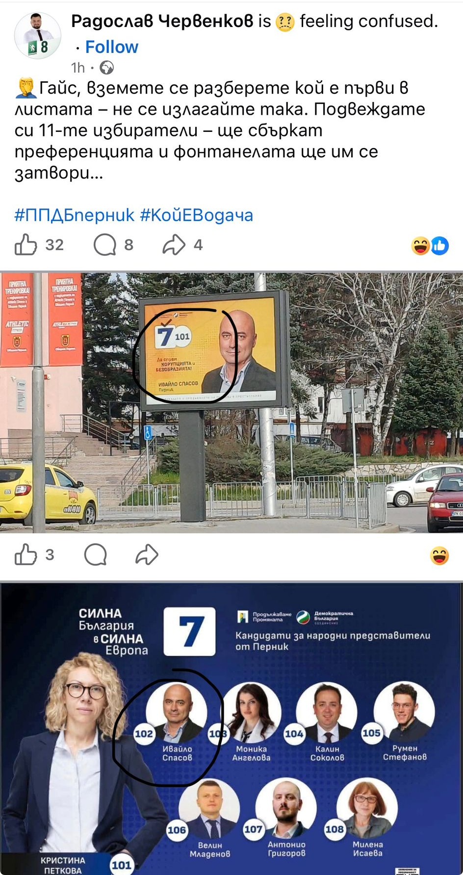Comment on the billboard photo

click(x=95, y=555)
